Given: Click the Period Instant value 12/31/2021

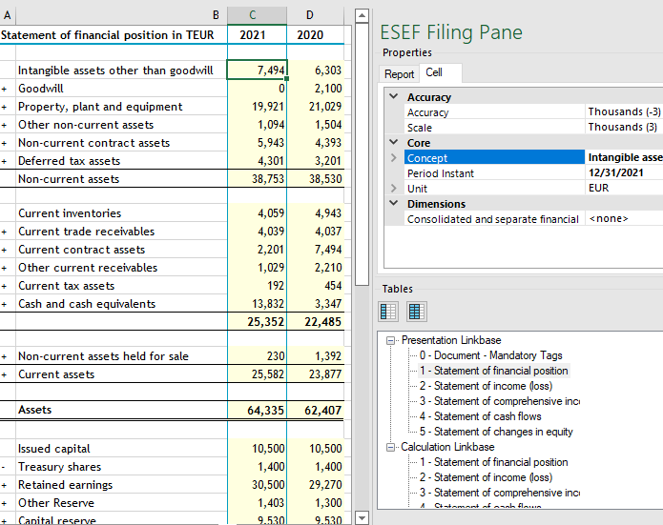Looking at the screenshot, I should 614,173.
